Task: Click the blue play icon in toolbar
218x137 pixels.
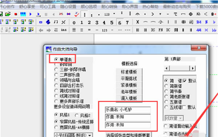Action: [31, 14]
